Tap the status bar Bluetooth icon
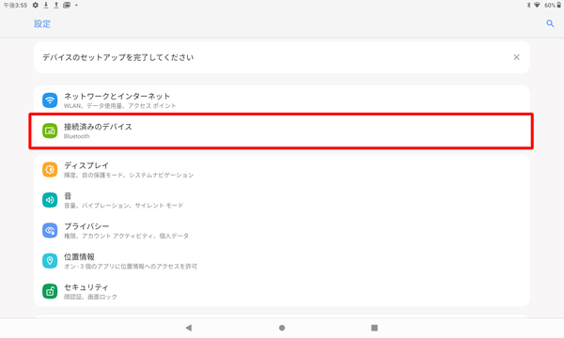Screen dimensions: 564x338 528,5
